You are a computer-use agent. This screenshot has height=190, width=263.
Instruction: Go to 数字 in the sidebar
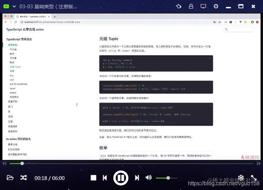click(x=12, y=54)
